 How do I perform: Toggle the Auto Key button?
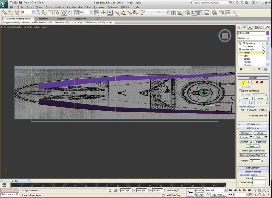point(200,190)
